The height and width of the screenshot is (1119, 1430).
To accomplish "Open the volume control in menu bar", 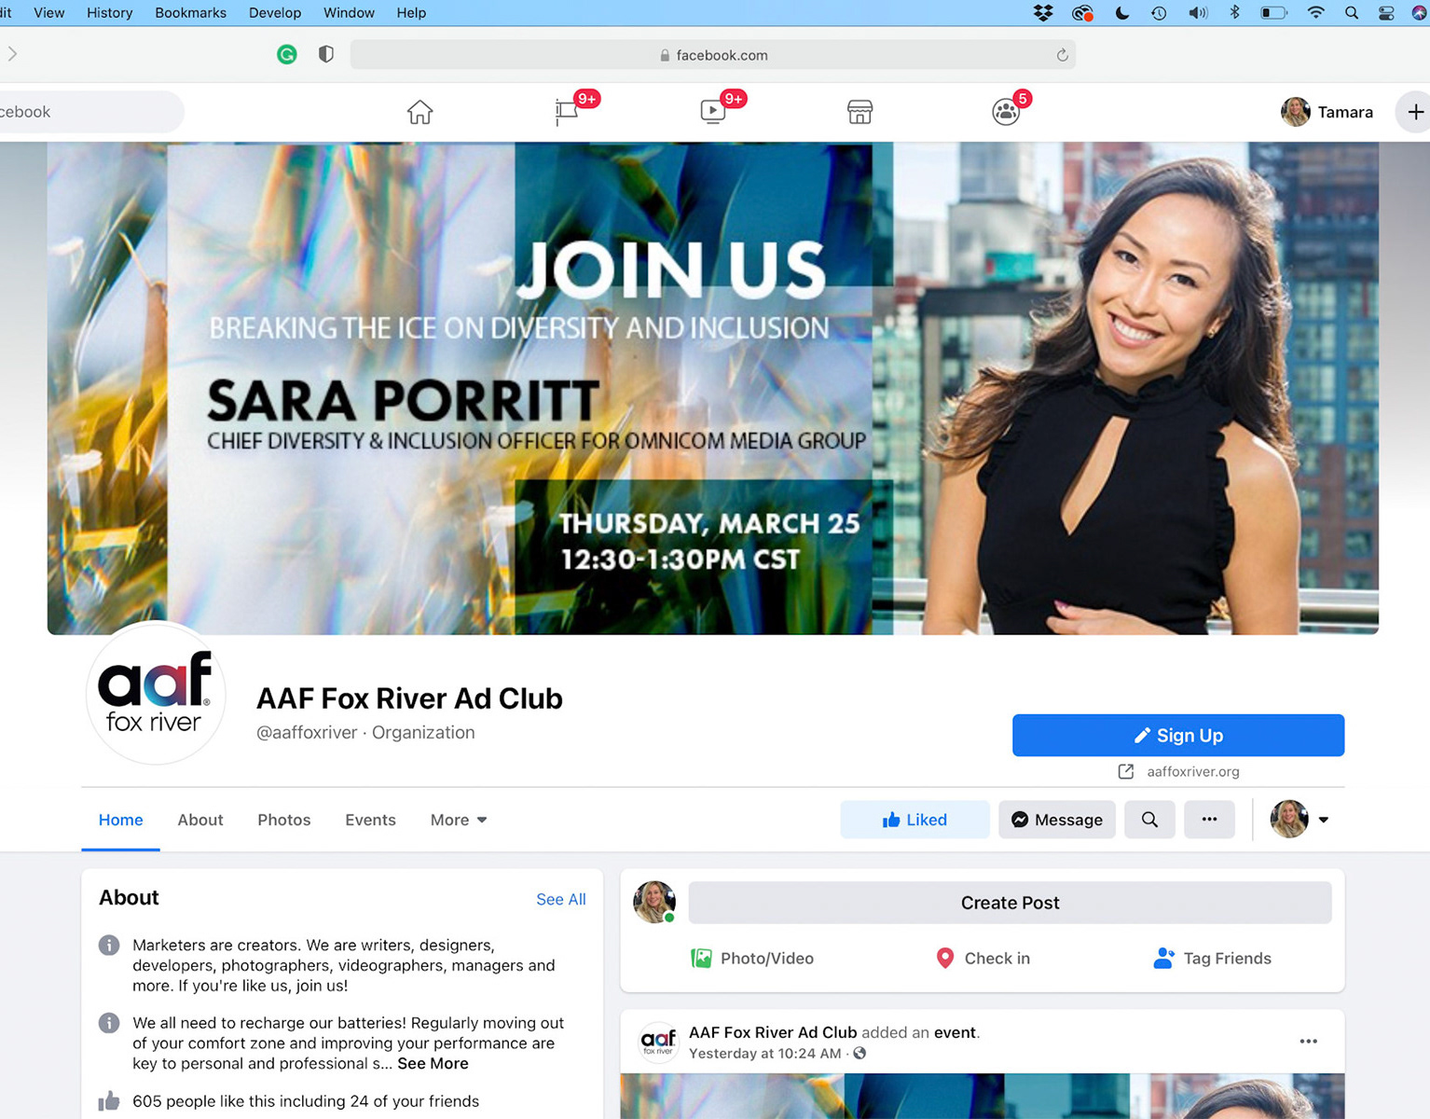I will [x=1198, y=13].
